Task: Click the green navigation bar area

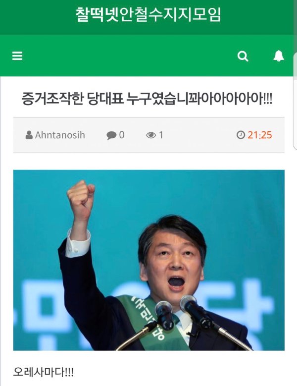Action: [x=148, y=55]
